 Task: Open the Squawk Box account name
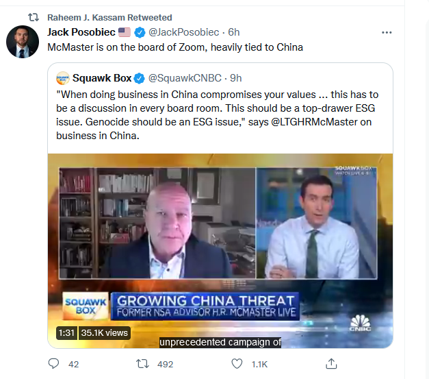pos(102,78)
